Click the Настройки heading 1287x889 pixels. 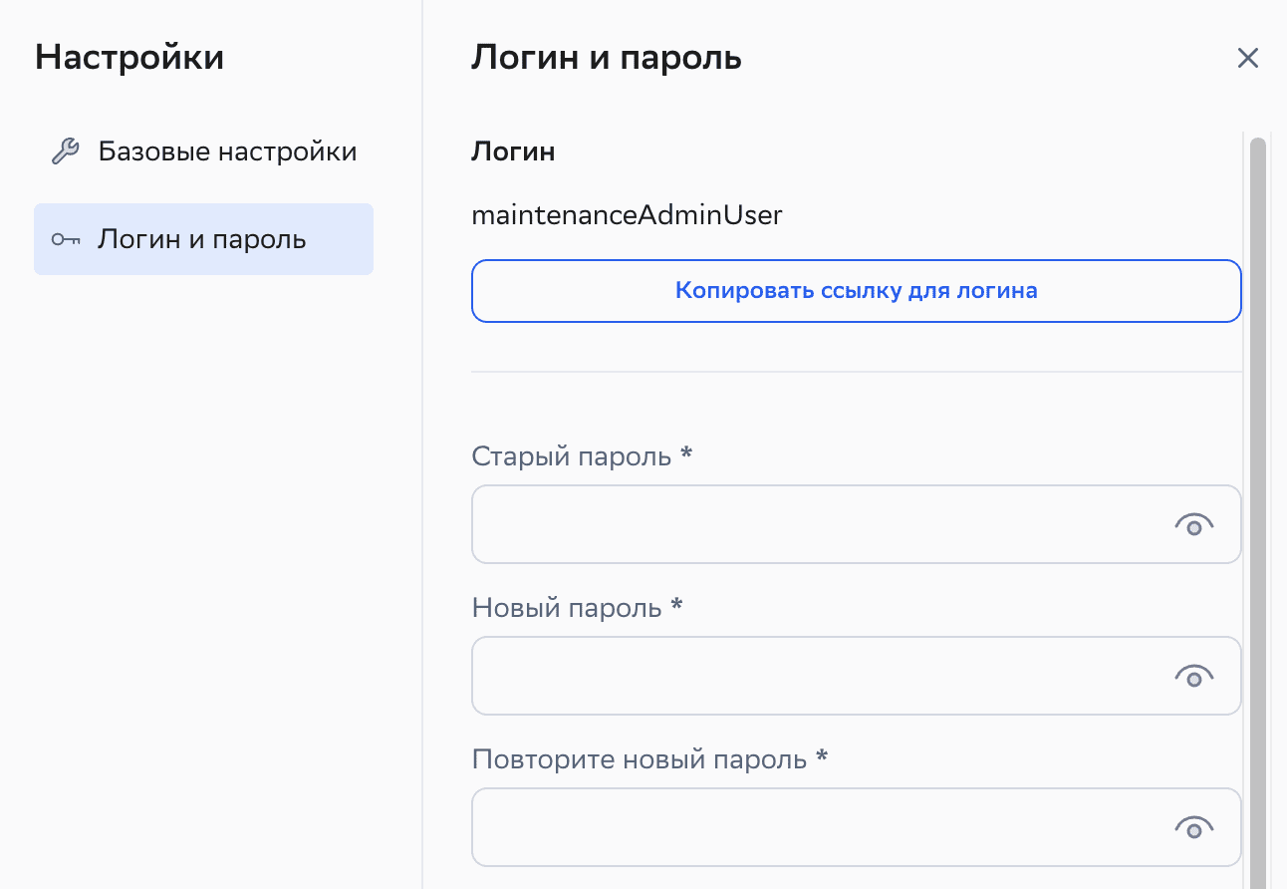click(129, 57)
